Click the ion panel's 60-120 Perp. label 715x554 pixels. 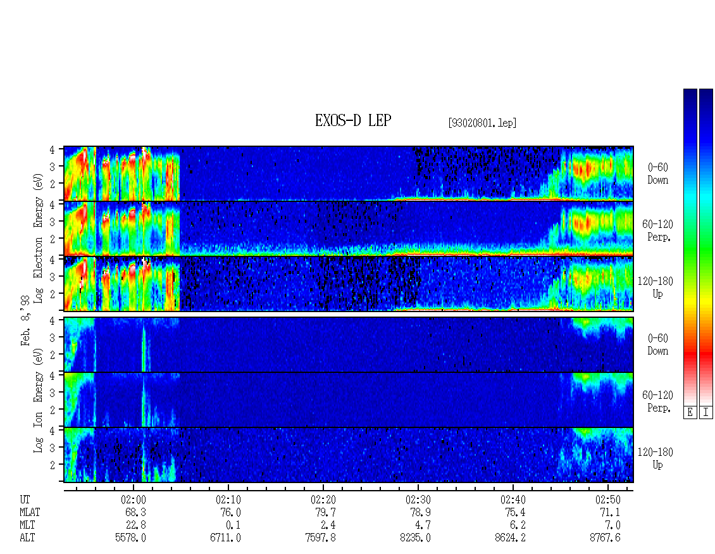tap(657, 401)
